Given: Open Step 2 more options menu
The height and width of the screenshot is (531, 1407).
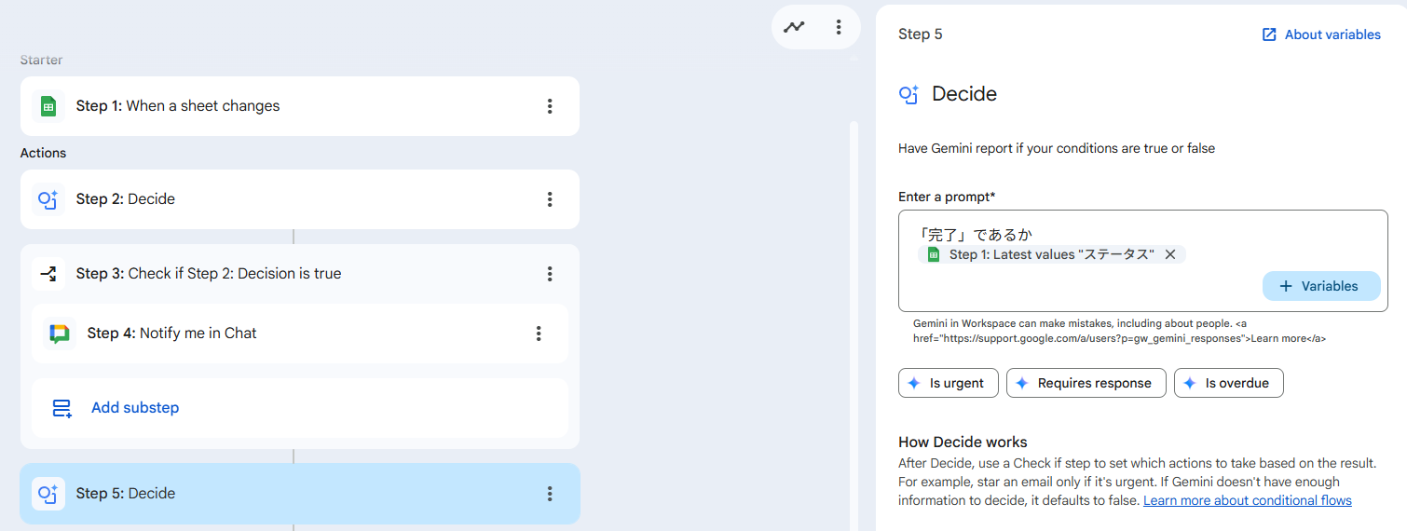Looking at the screenshot, I should [x=550, y=199].
